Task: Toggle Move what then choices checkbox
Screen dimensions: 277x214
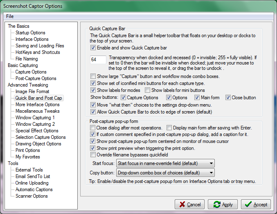Action: pyautogui.click(x=93, y=105)
